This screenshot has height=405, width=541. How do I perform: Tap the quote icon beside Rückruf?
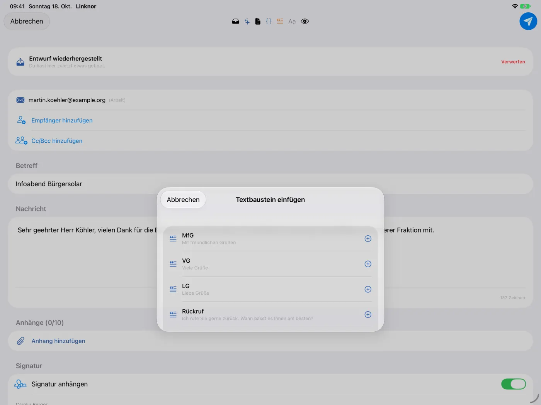coord(173,315)
